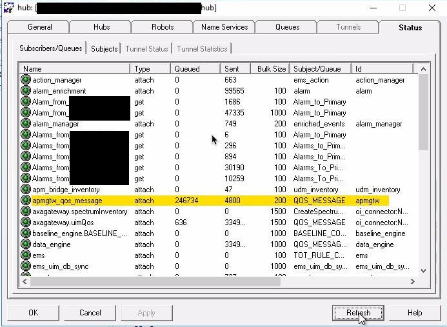Click the sent count 47335

click(x=234, y=113)
